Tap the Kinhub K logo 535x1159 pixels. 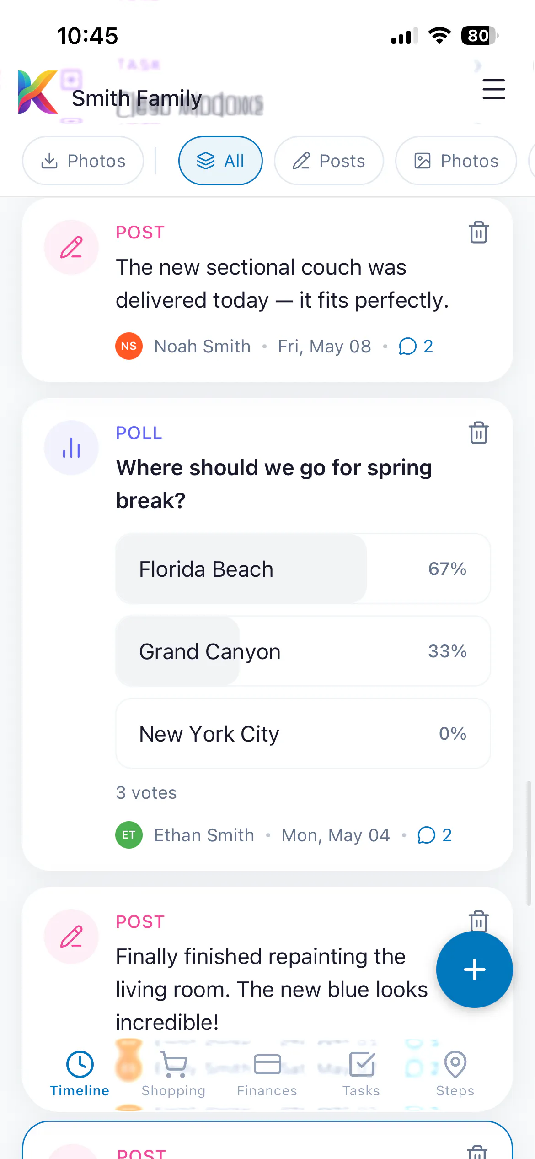click(37, 92)
